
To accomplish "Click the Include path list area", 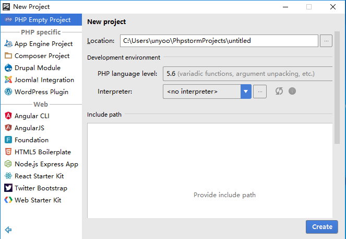I will (x=210, y=170).
